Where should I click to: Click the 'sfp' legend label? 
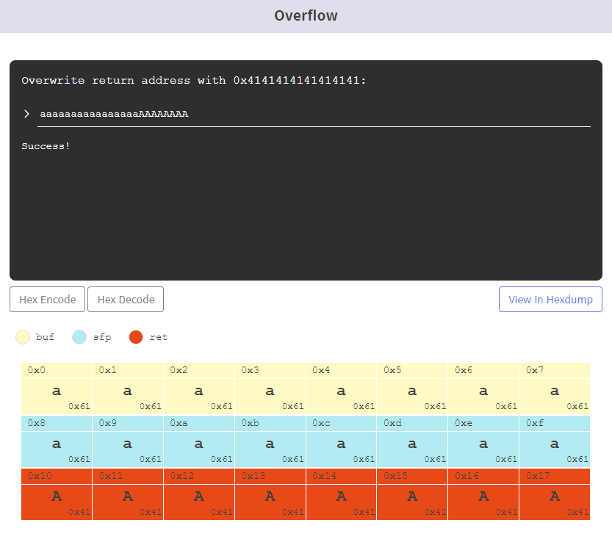pos(102,337)
